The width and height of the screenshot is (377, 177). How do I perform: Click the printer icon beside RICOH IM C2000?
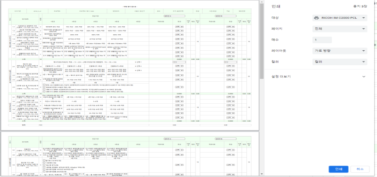point(317,18)
